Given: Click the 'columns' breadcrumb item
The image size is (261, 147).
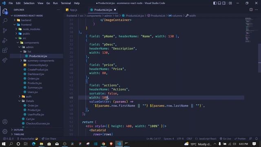Looking at the screenshot, I should tap(177, 16).
